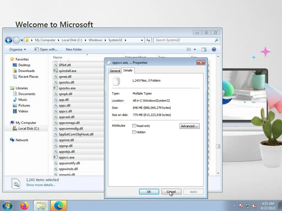Click Cancel in Properties dialog
The width and height of the screenshot is (282, 211).
coord(171,191)
